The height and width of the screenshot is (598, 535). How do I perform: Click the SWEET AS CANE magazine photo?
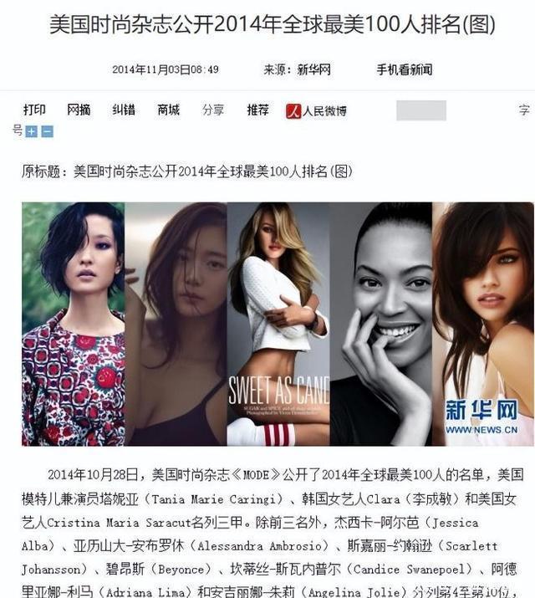pos(278,325)
